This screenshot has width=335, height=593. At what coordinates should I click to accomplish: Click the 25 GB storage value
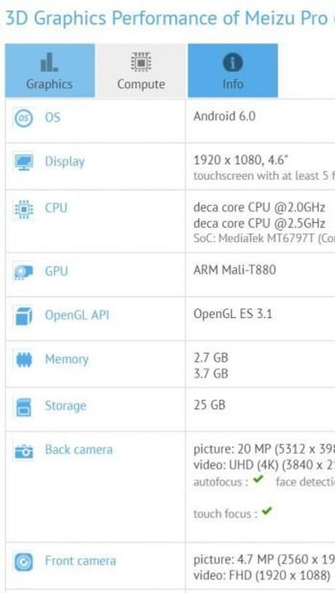tap(209, 405)
